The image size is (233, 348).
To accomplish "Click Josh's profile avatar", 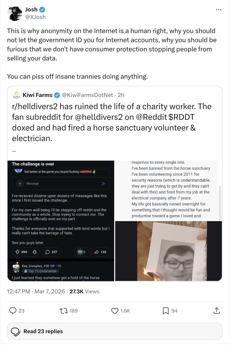I will (15, 13).
